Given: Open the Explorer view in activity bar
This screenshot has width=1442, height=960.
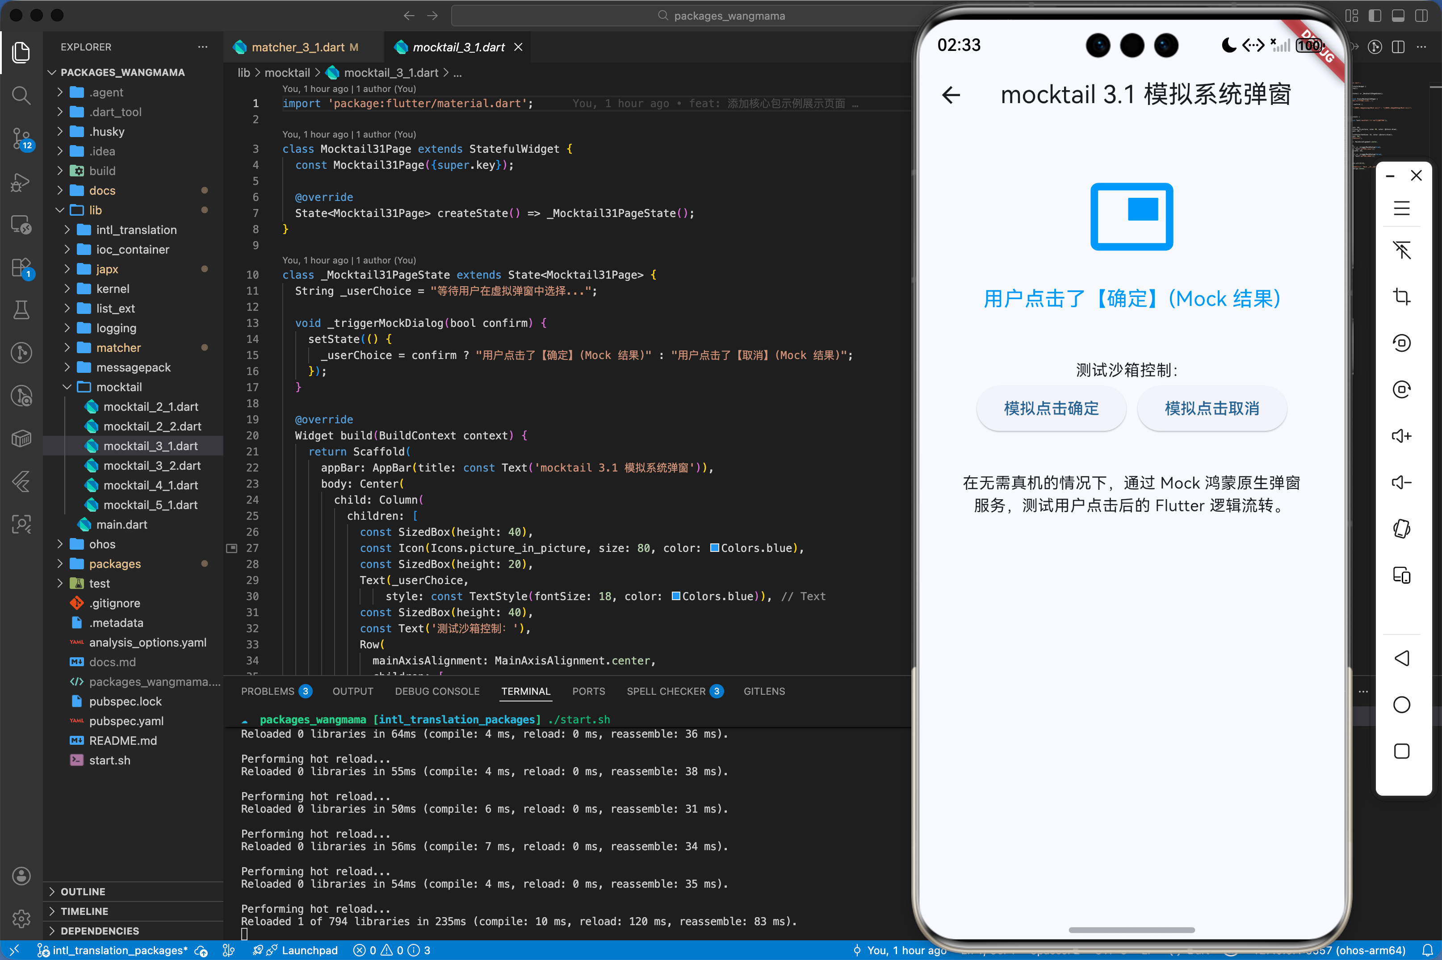Looking at the screenshot, I should [x=21, y=53].
